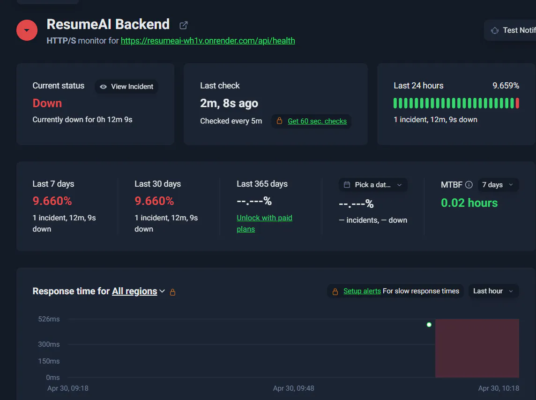This screenshot has width=536, height=400.
Task: Click the lock icon next to All regions
Action: coord(172,292)
